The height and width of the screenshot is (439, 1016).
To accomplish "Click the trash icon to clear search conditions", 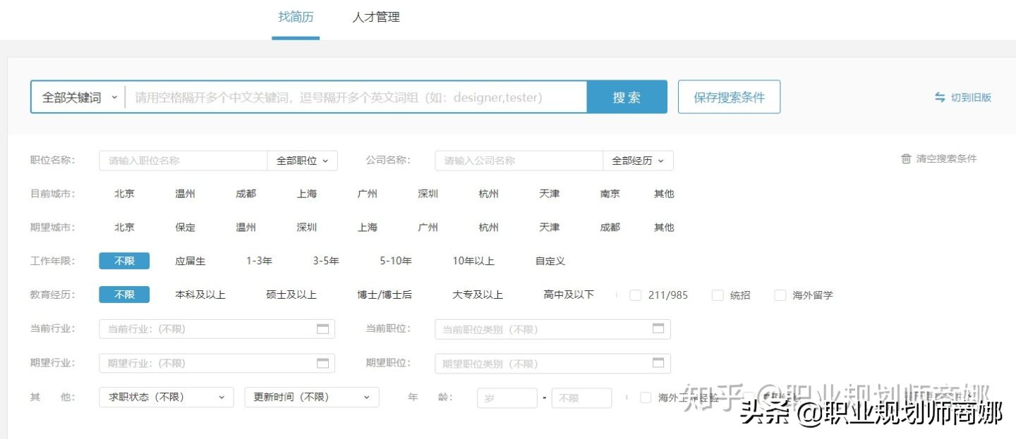I will click(906, 159).
